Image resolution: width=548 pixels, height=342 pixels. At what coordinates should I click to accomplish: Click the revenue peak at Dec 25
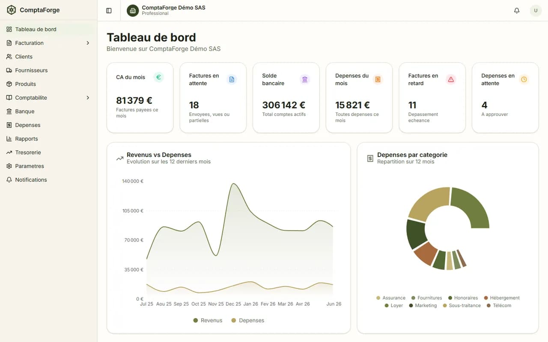click(233, 184)
